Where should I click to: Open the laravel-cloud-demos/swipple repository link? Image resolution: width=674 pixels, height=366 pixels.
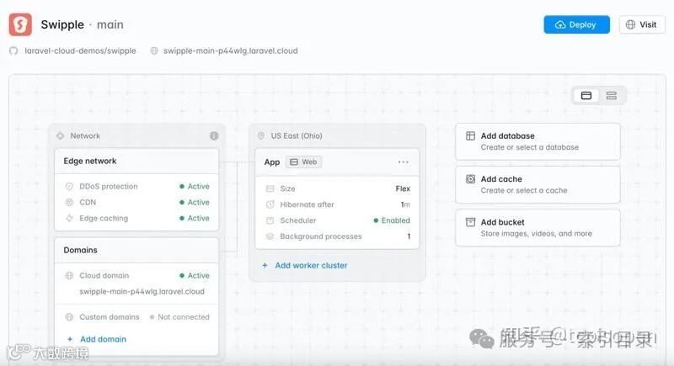point(80,51)
